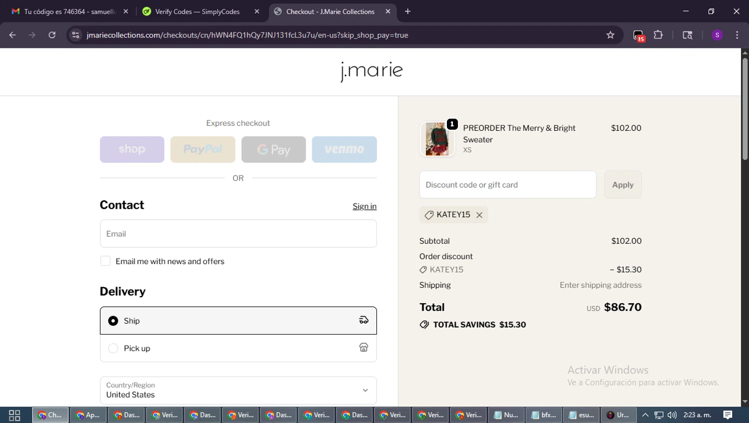The image size is (749, 423).
Task: Reload the checkout page
Action: click(52, 35)
